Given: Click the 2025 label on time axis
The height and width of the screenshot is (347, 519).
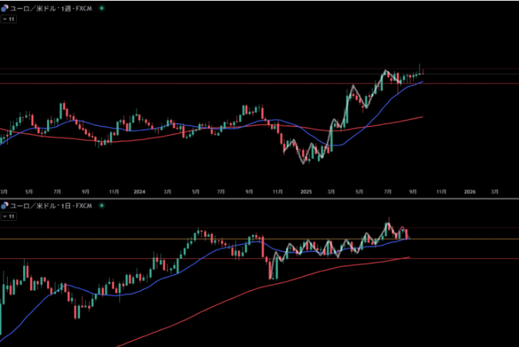Looking at the screenshot, I should point(305,191).
